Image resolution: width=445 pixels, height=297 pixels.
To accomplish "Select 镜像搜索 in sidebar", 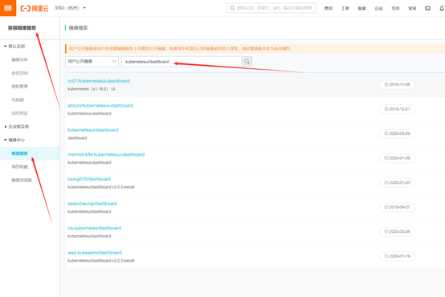I will 30,153.
